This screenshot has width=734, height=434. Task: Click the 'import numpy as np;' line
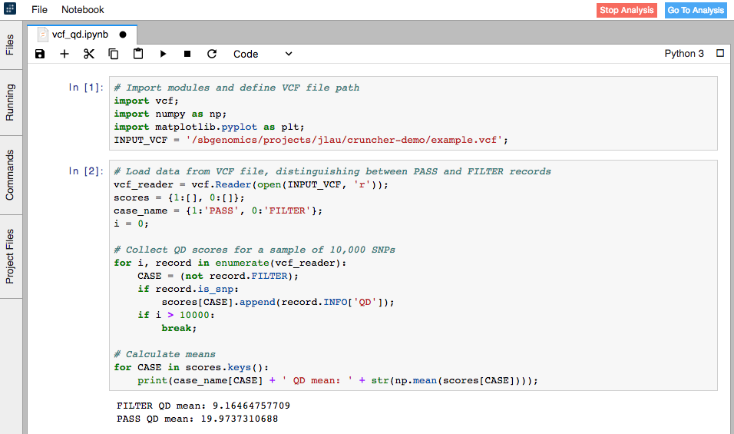pos(170,114)
